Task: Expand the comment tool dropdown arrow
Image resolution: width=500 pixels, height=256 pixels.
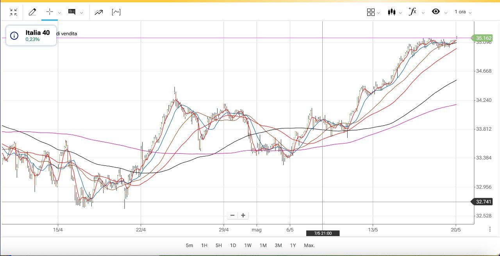Action: (81, 12)
